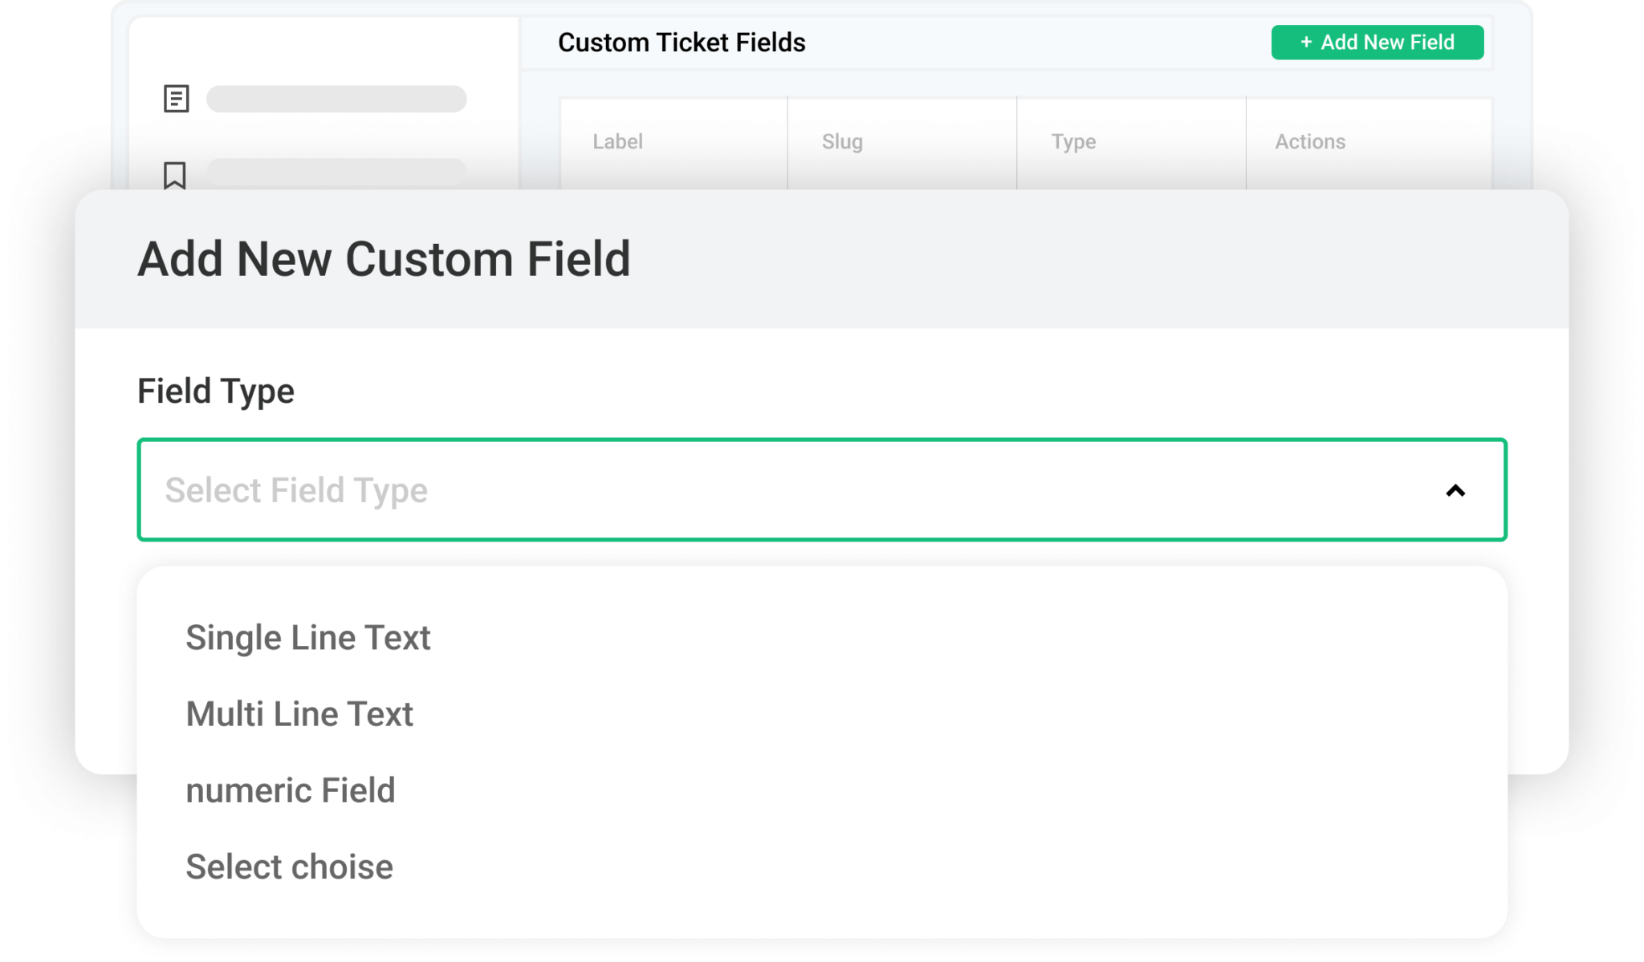
Task: Click inside the Select Field Type input
Action: pyautogui.click(x=562, y=490)
